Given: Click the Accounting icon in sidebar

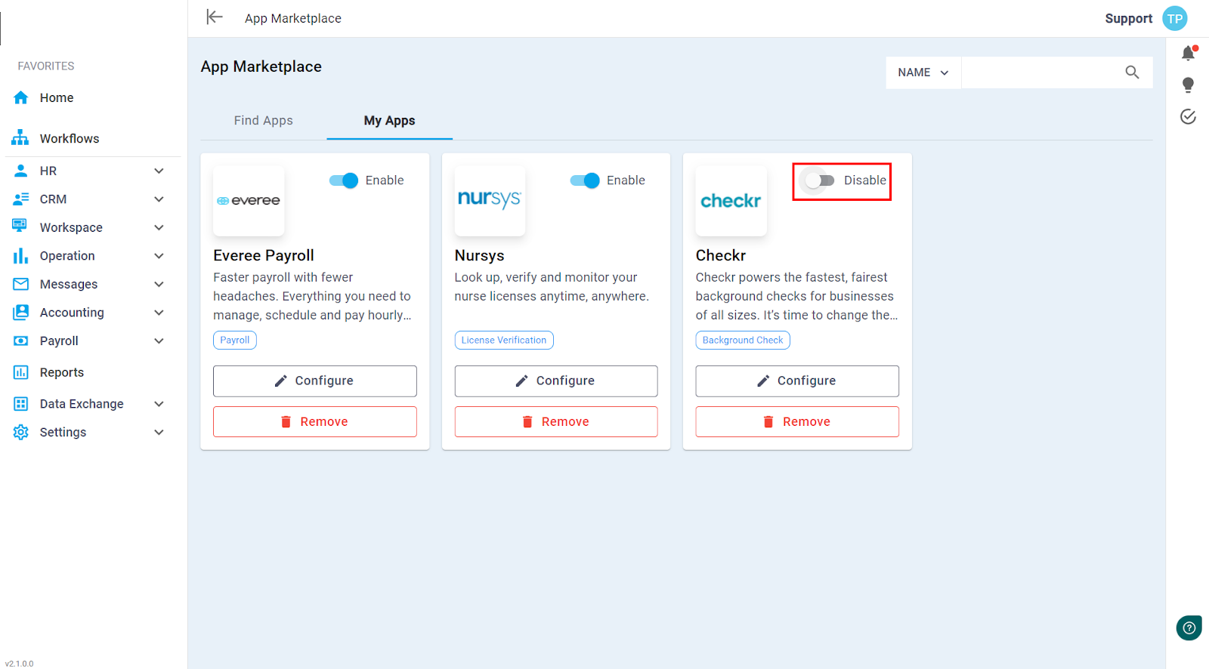Looking at the screenshot, I should point(21,313).
